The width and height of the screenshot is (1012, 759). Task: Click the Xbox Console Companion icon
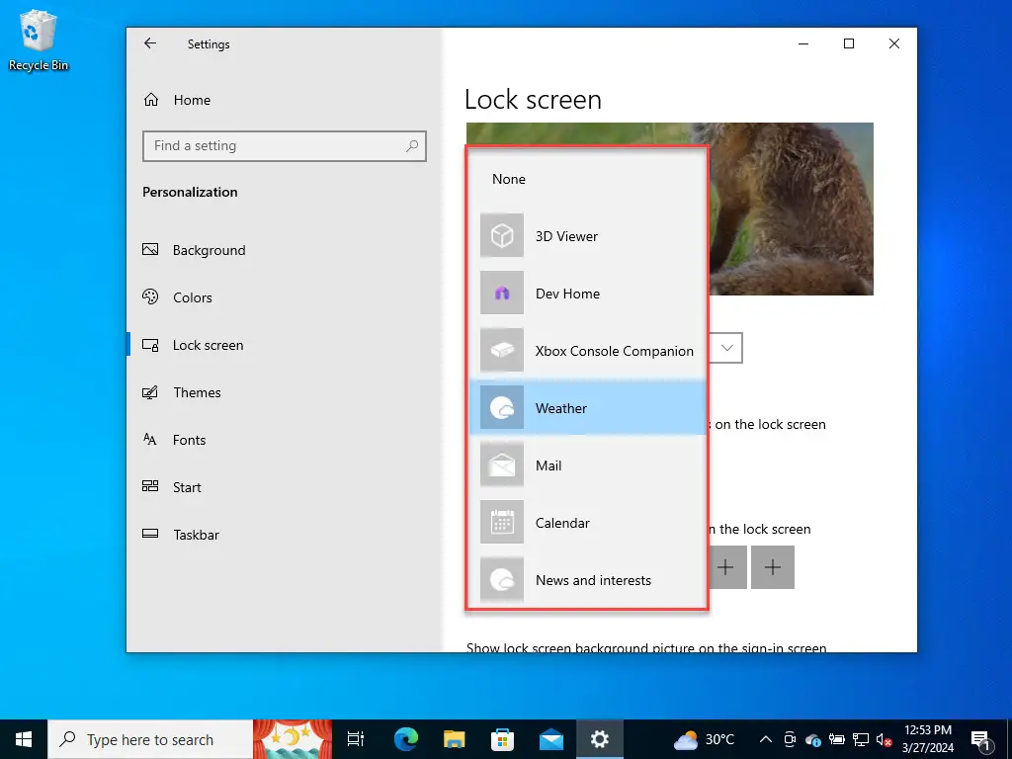pyautogui.click(x=501, y=351)
